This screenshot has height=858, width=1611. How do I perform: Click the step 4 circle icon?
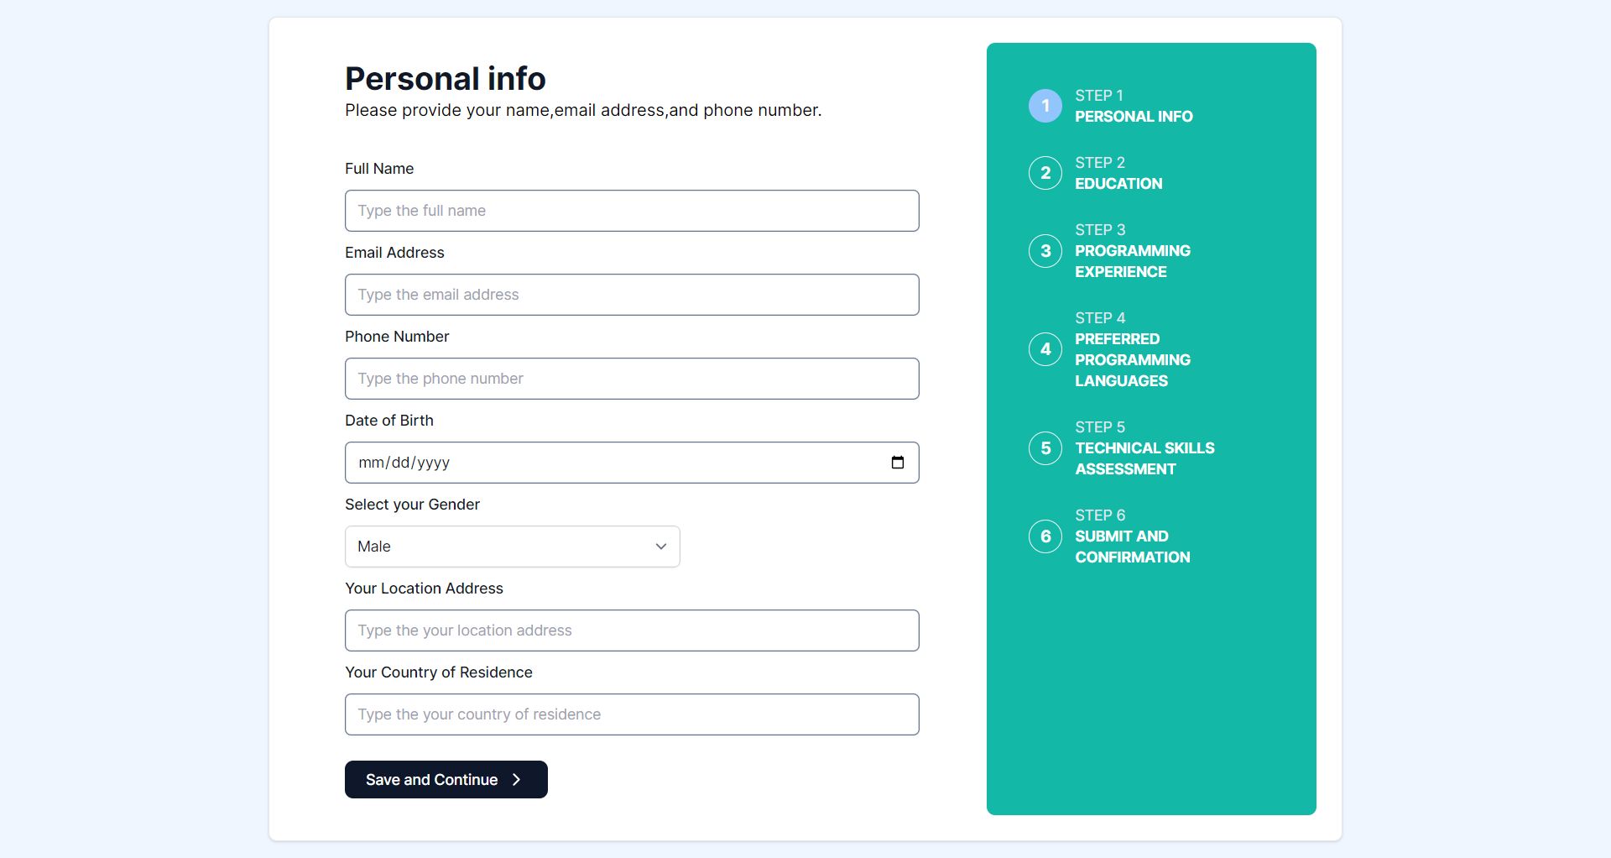pos(1045,349)
